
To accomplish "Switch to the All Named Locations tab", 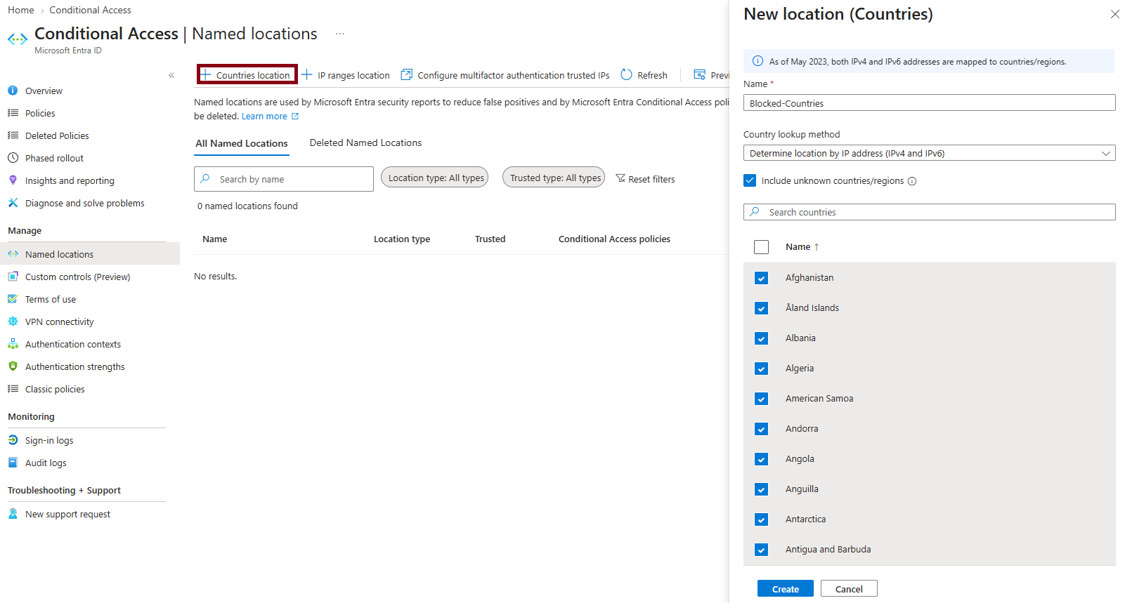I will pyautogui.click(x=242, y=143).
